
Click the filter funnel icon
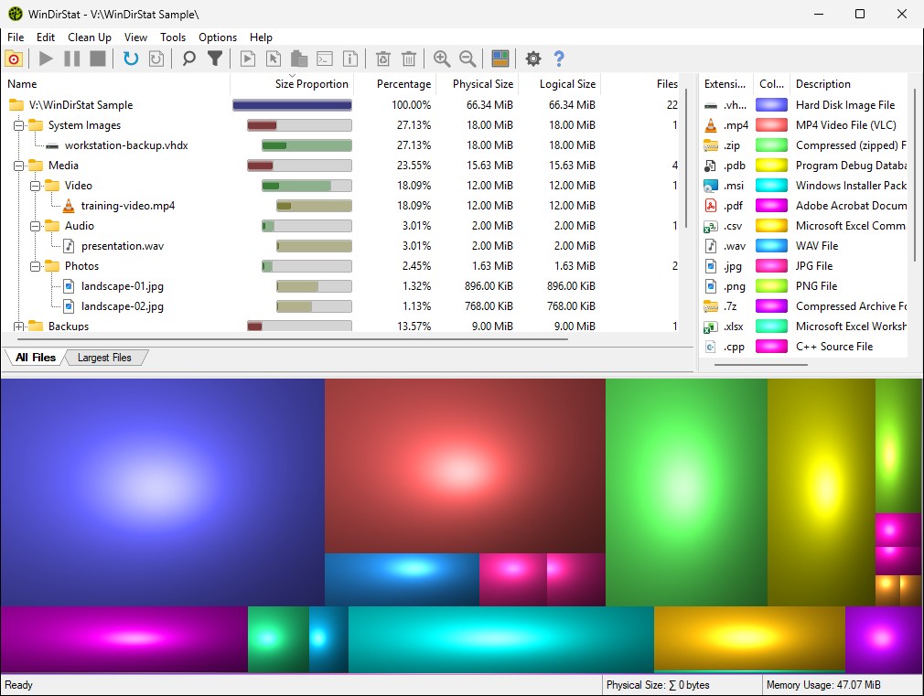[215, 59]
